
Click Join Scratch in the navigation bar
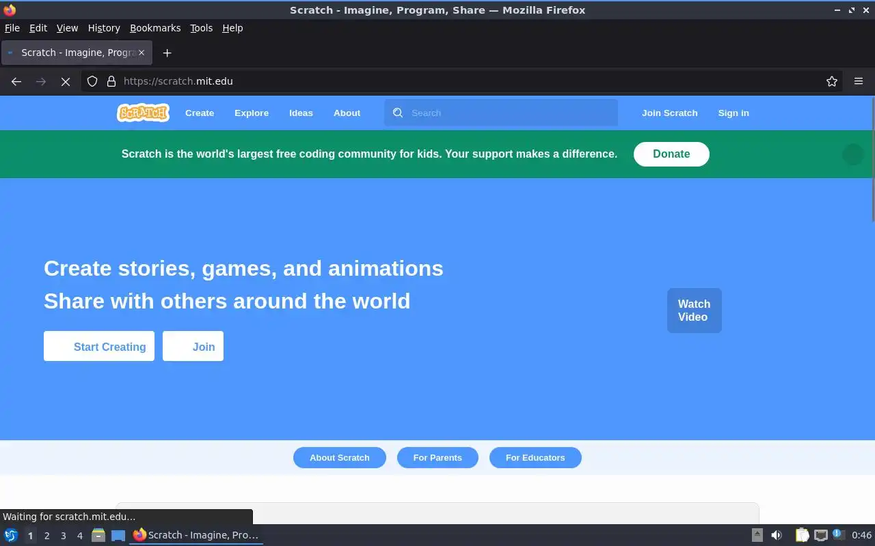click(x=670, y=113)
